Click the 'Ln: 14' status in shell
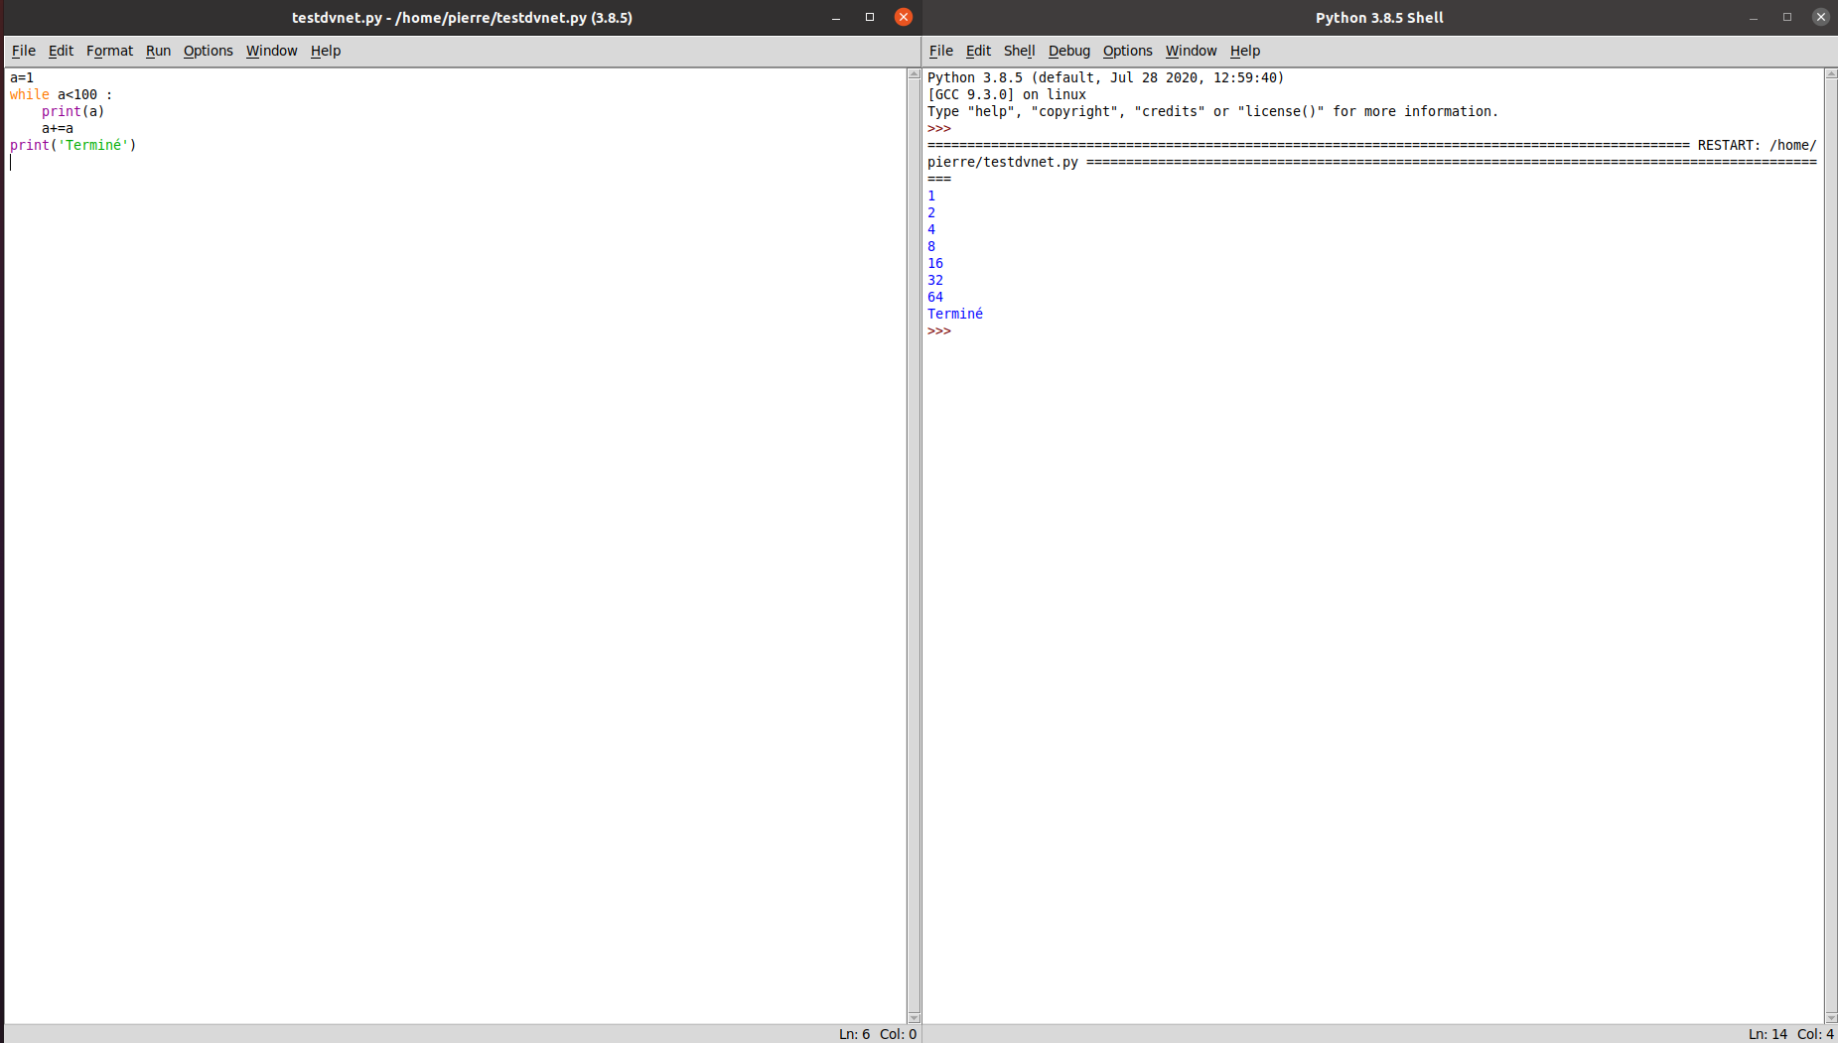 tap(1767, 1034)
